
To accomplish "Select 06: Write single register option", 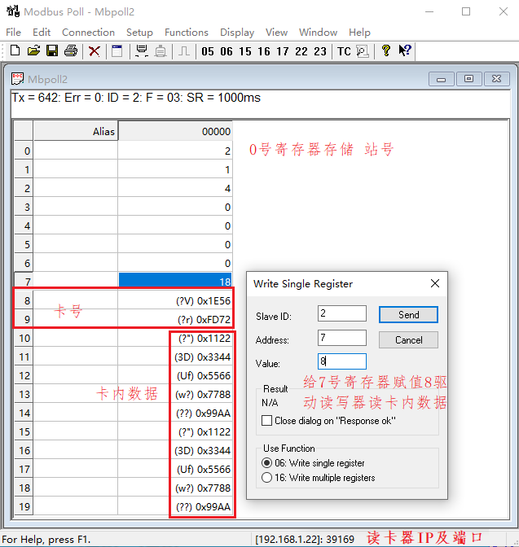I will [x=267, y=463].
